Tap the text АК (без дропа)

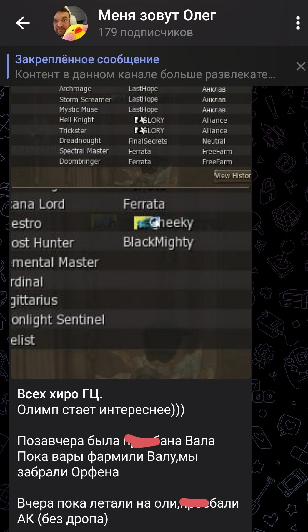click(x=63, y=518)
